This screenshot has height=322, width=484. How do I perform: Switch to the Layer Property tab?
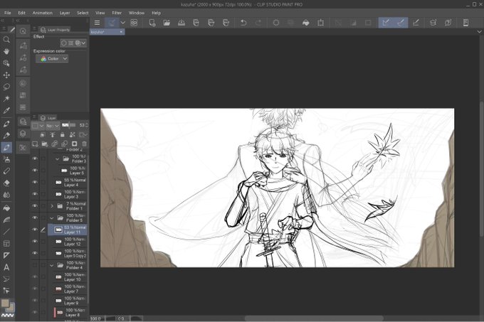[55, 30]
